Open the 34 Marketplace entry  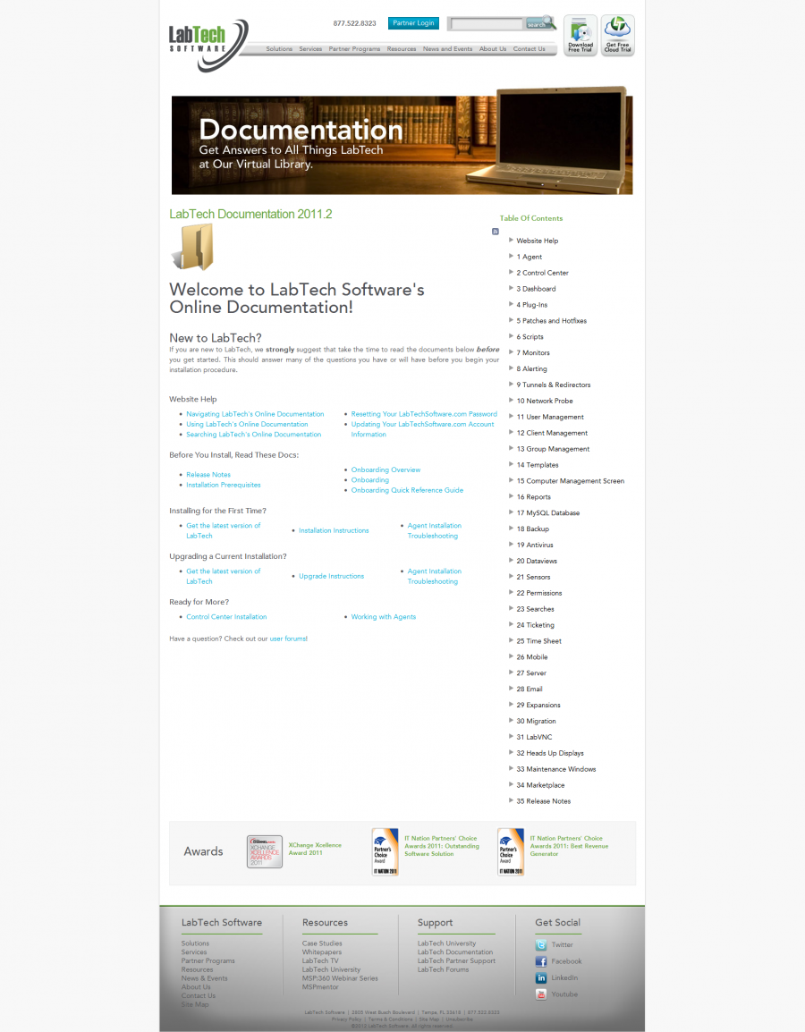coord(541,785)
